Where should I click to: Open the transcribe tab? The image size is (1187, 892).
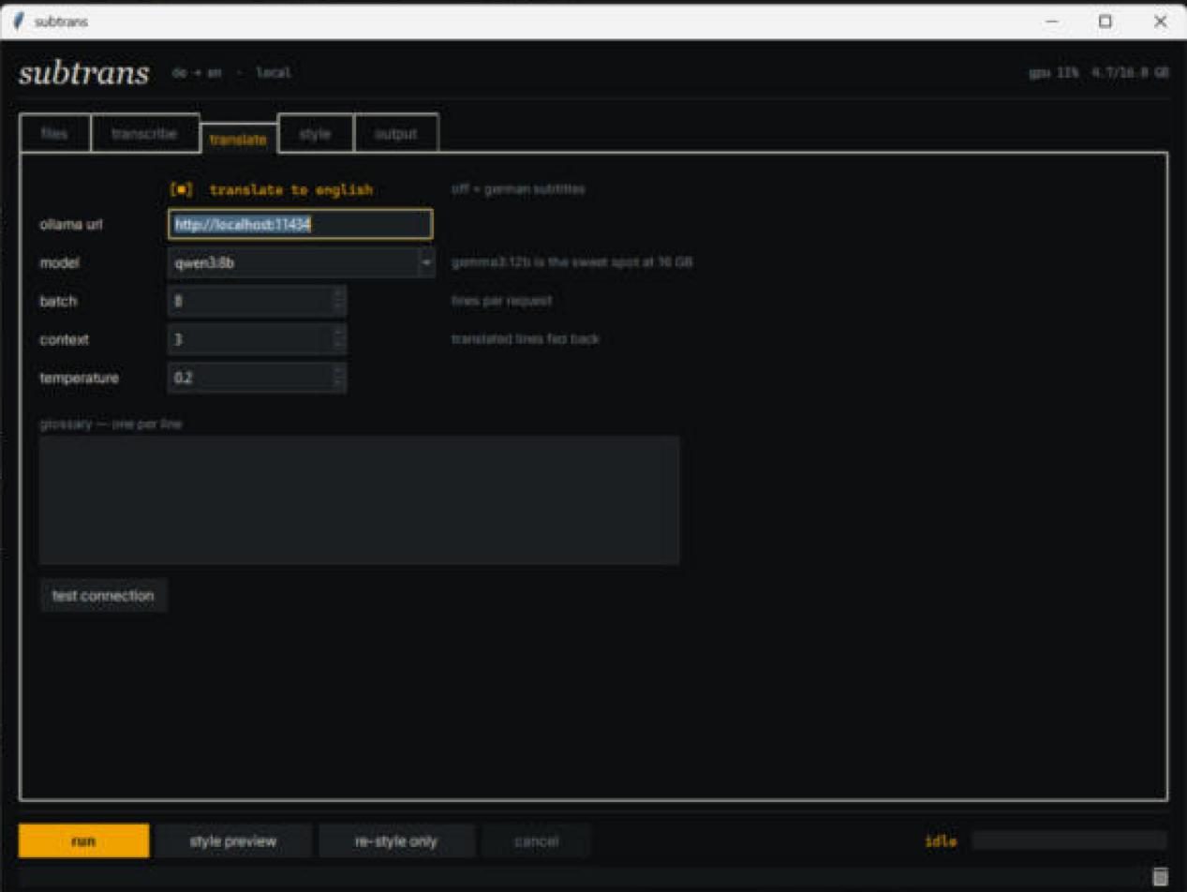coord(144,133)
